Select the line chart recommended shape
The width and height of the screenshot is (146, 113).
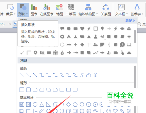(95, 53)
